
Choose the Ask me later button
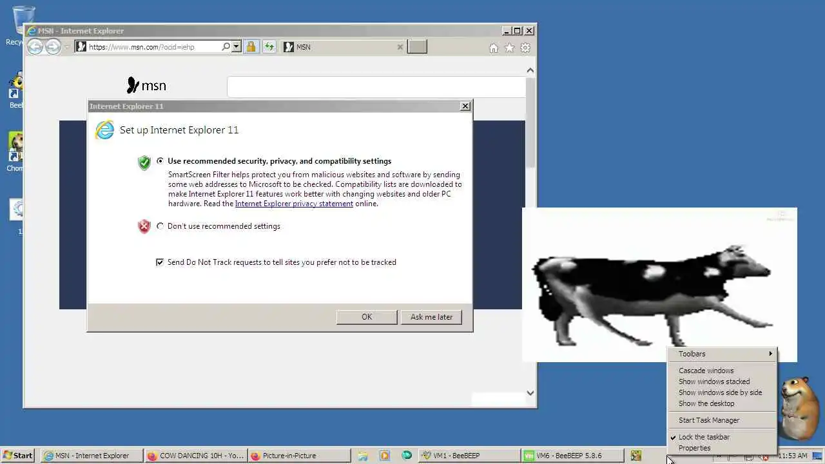click(432, 317)
